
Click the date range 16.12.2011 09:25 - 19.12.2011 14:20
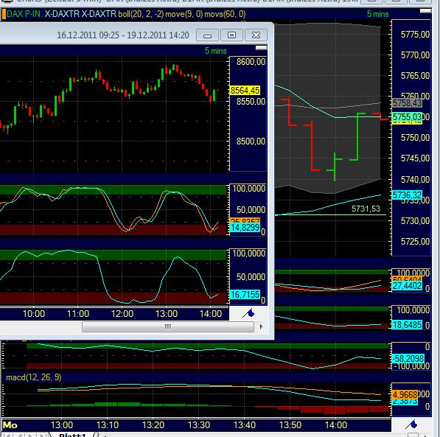(x=123, y=35)
